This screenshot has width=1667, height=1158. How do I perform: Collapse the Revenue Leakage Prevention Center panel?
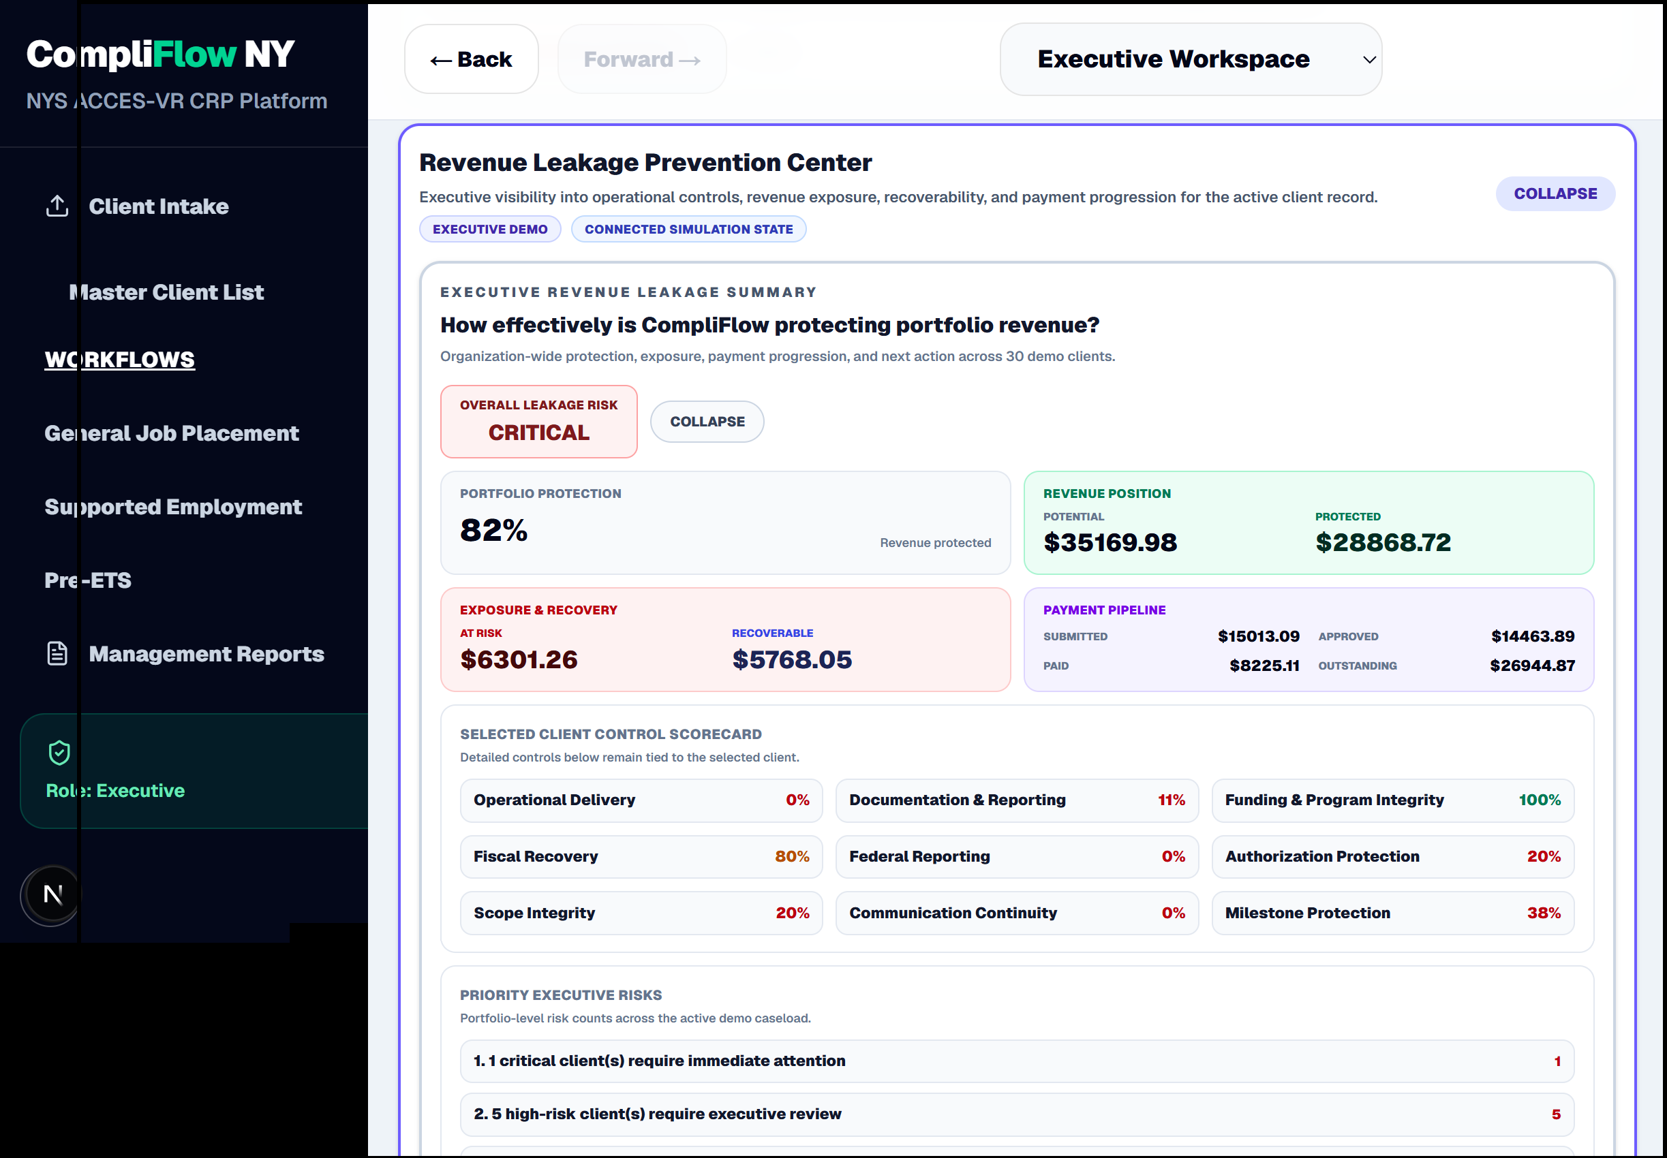click(x=1555, y=193)
